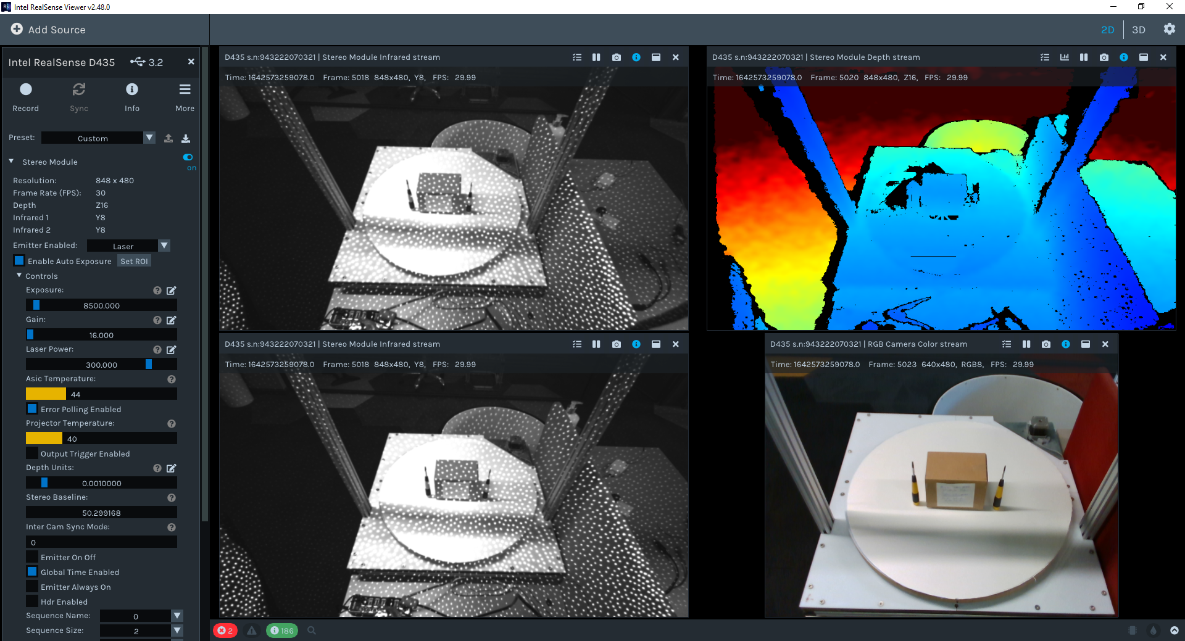Image resolution: width=1185 pixels, height=641 pixels.
Task: Click the Laser Power slider
Action: [x=101, y=365]
